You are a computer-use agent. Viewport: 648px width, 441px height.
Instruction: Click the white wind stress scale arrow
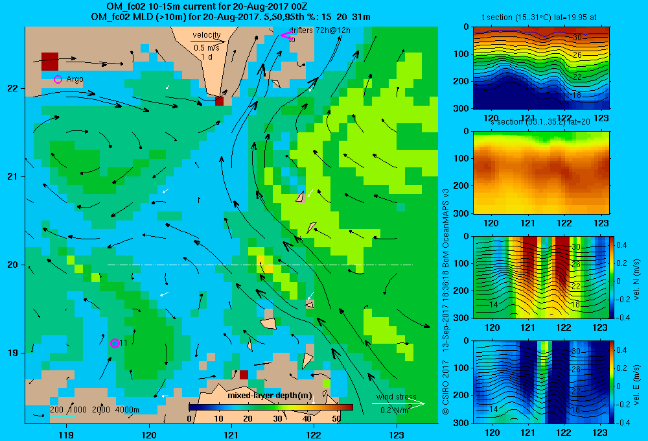399,403
